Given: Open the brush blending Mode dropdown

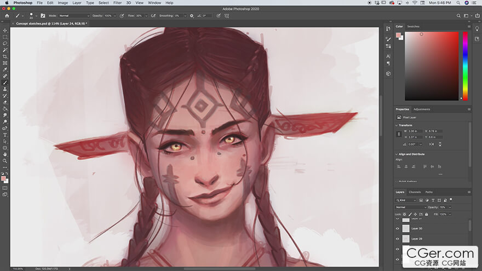Looking at the screenshot, I should click(x=74, y=16).
